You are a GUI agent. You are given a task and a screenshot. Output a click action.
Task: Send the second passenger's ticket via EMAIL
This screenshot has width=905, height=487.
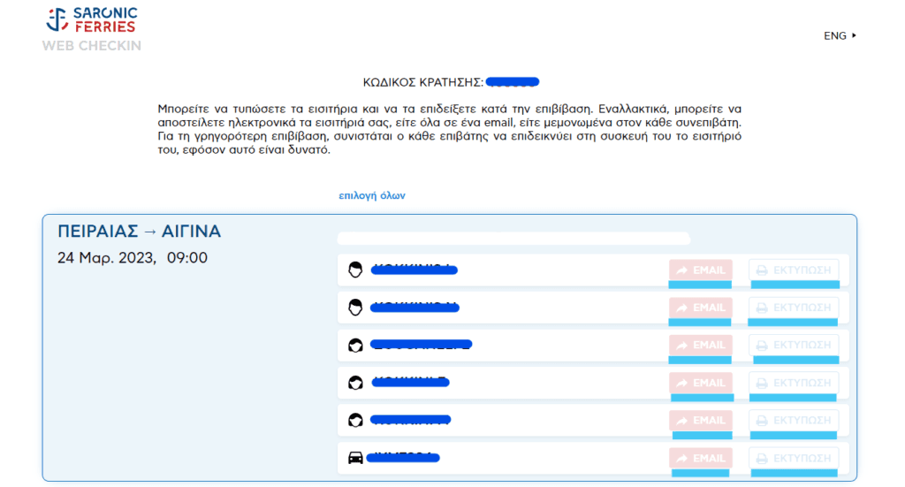(700, 308)
